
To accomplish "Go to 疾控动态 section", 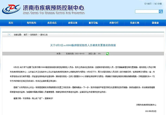I will tap(52, 23).
